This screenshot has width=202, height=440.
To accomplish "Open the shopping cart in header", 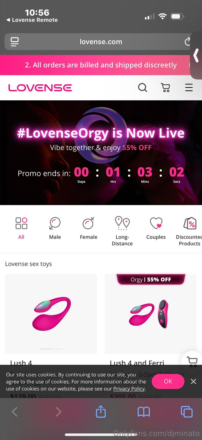I will [x=165, y=88].
